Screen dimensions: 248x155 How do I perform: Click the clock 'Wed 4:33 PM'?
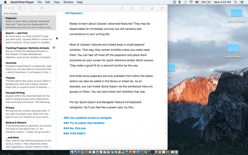coord(222,2)
